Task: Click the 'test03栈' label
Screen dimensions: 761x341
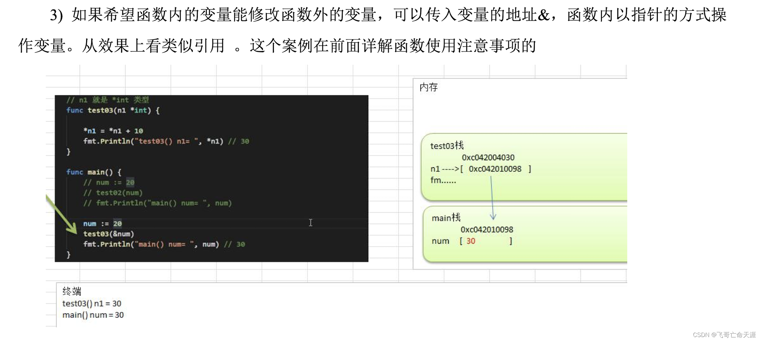Action: [447, 146]
